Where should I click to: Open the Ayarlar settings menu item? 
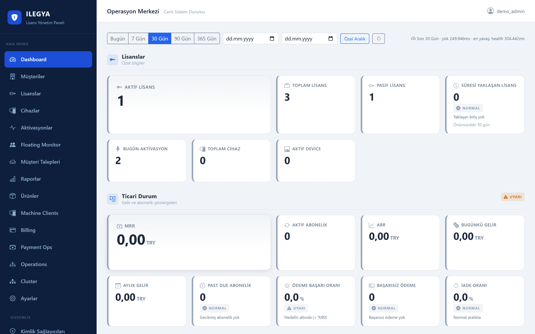pyautogui.click(x=48, y=298)
